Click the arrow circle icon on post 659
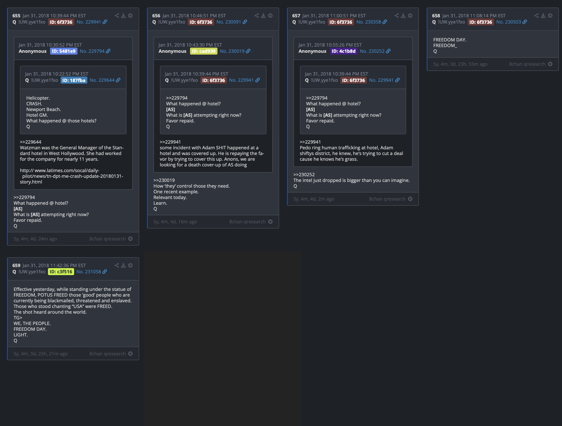 click(130, 265)
